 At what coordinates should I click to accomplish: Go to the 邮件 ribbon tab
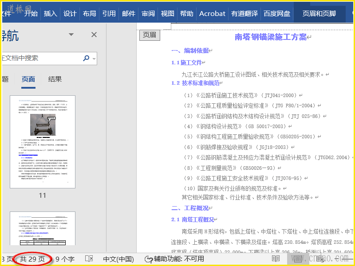(129, 14)
